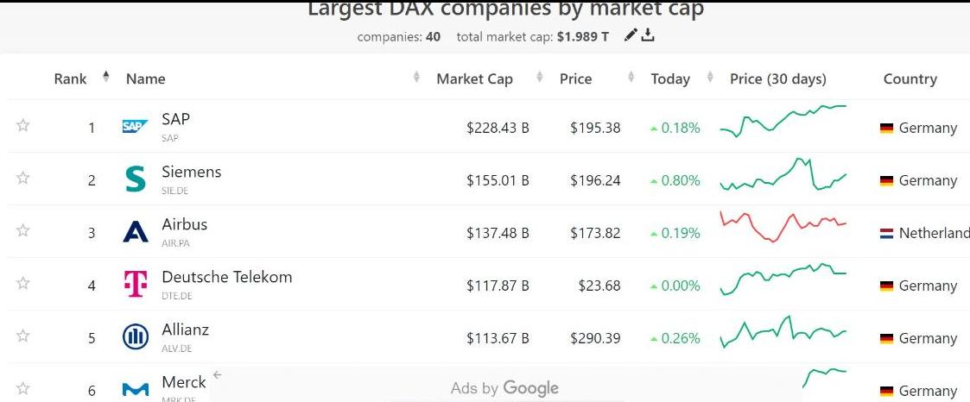
Task: Toggle the favorite star for Airbus
Action: point(23,231)
